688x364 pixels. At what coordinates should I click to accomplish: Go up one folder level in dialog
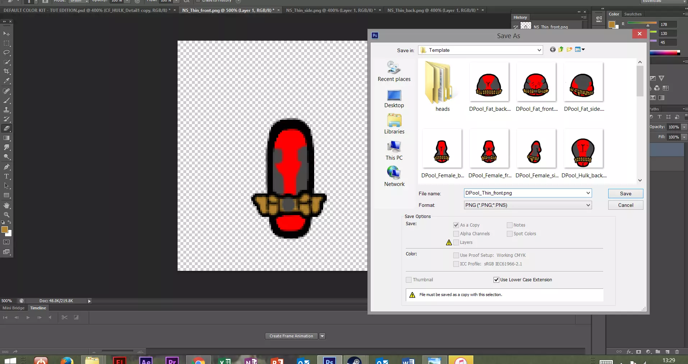click(561, 50)
